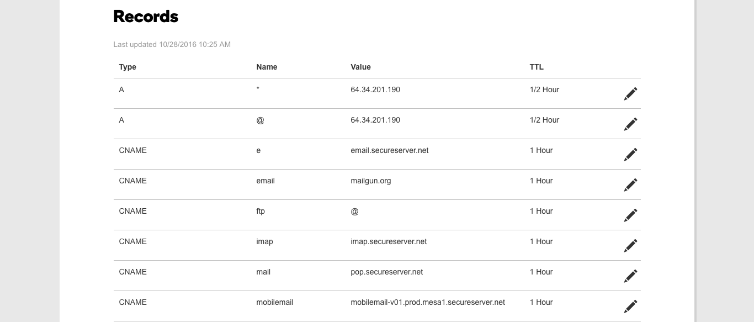The height and width of the screenshot is (322, 754).
Task: Click the Value column header
Action: (360, 67)
